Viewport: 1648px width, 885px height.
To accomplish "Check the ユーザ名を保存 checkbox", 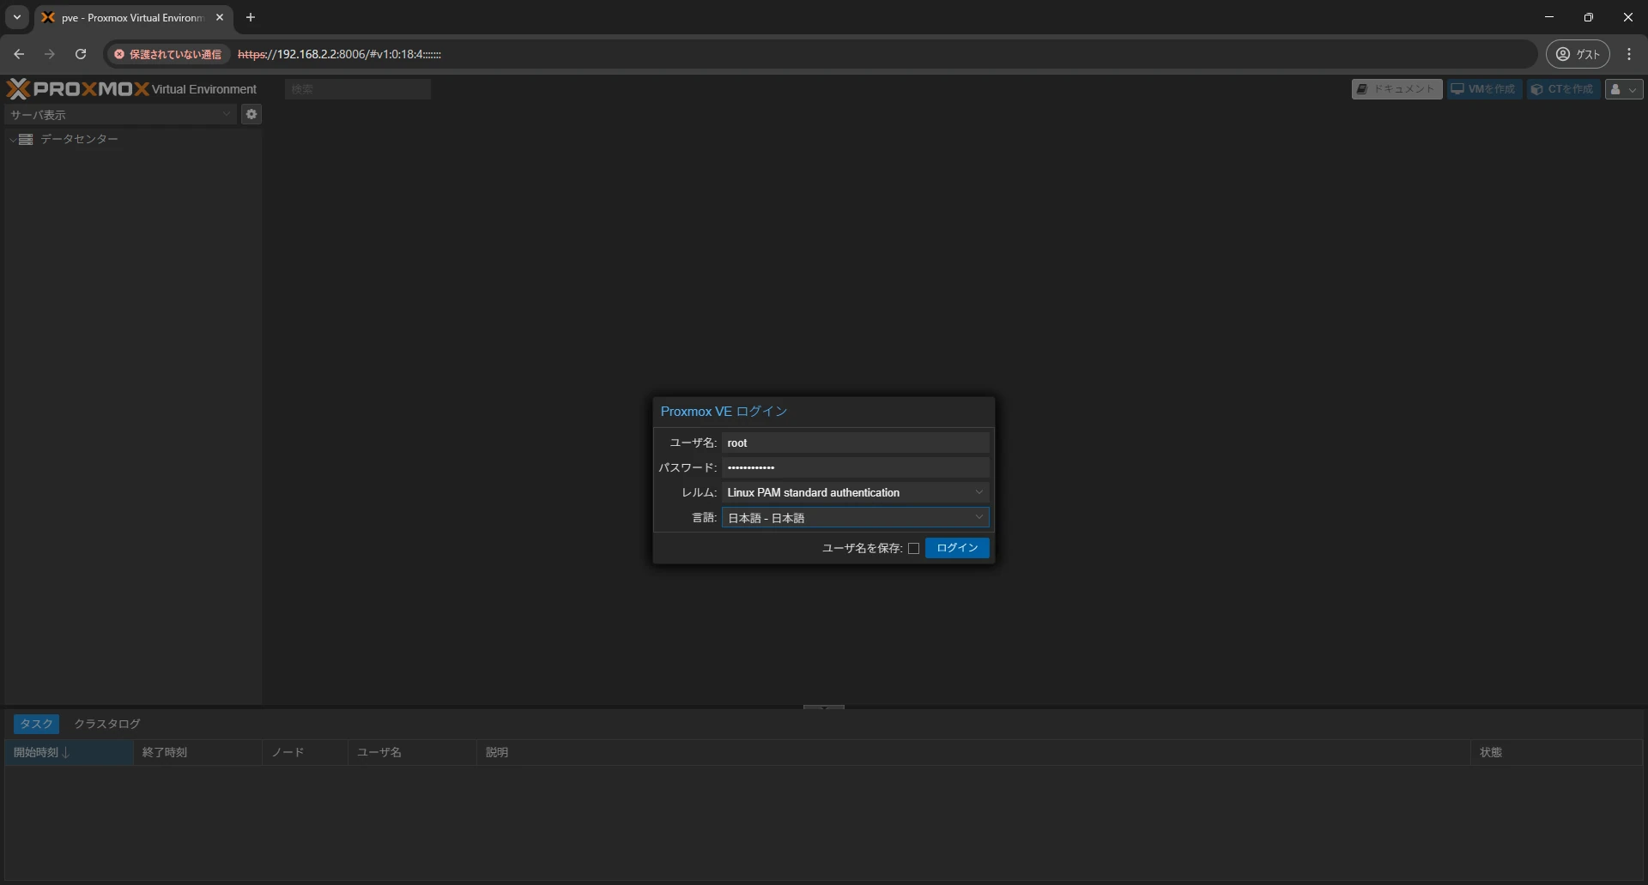I will 913,549.
